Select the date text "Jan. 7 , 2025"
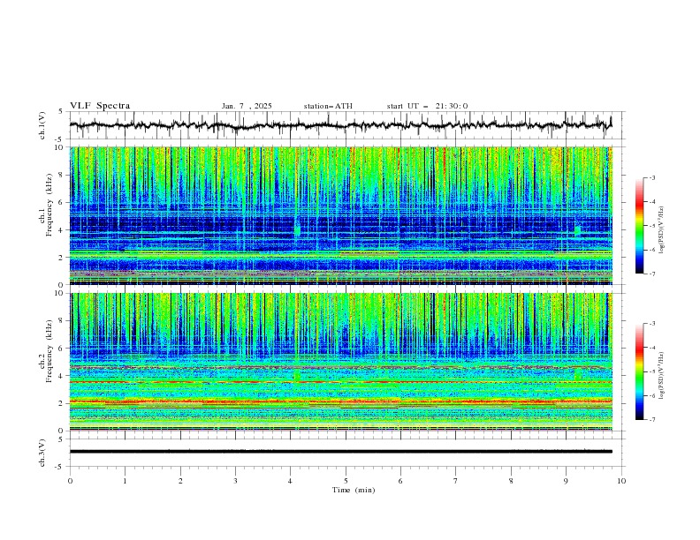700x540 pixels. (247, 106)
